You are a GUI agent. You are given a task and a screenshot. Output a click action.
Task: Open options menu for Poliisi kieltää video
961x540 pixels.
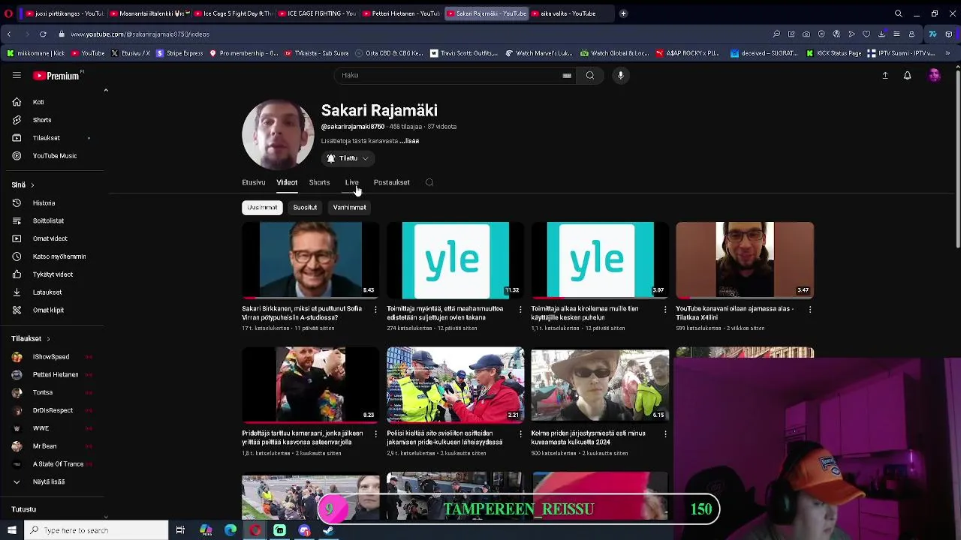click(x=520, y=433)
